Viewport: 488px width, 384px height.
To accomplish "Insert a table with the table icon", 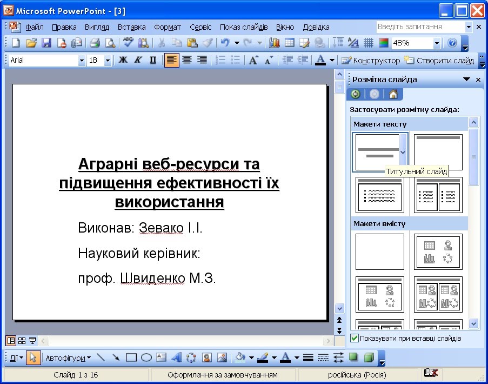I will [x=290, y=43].
